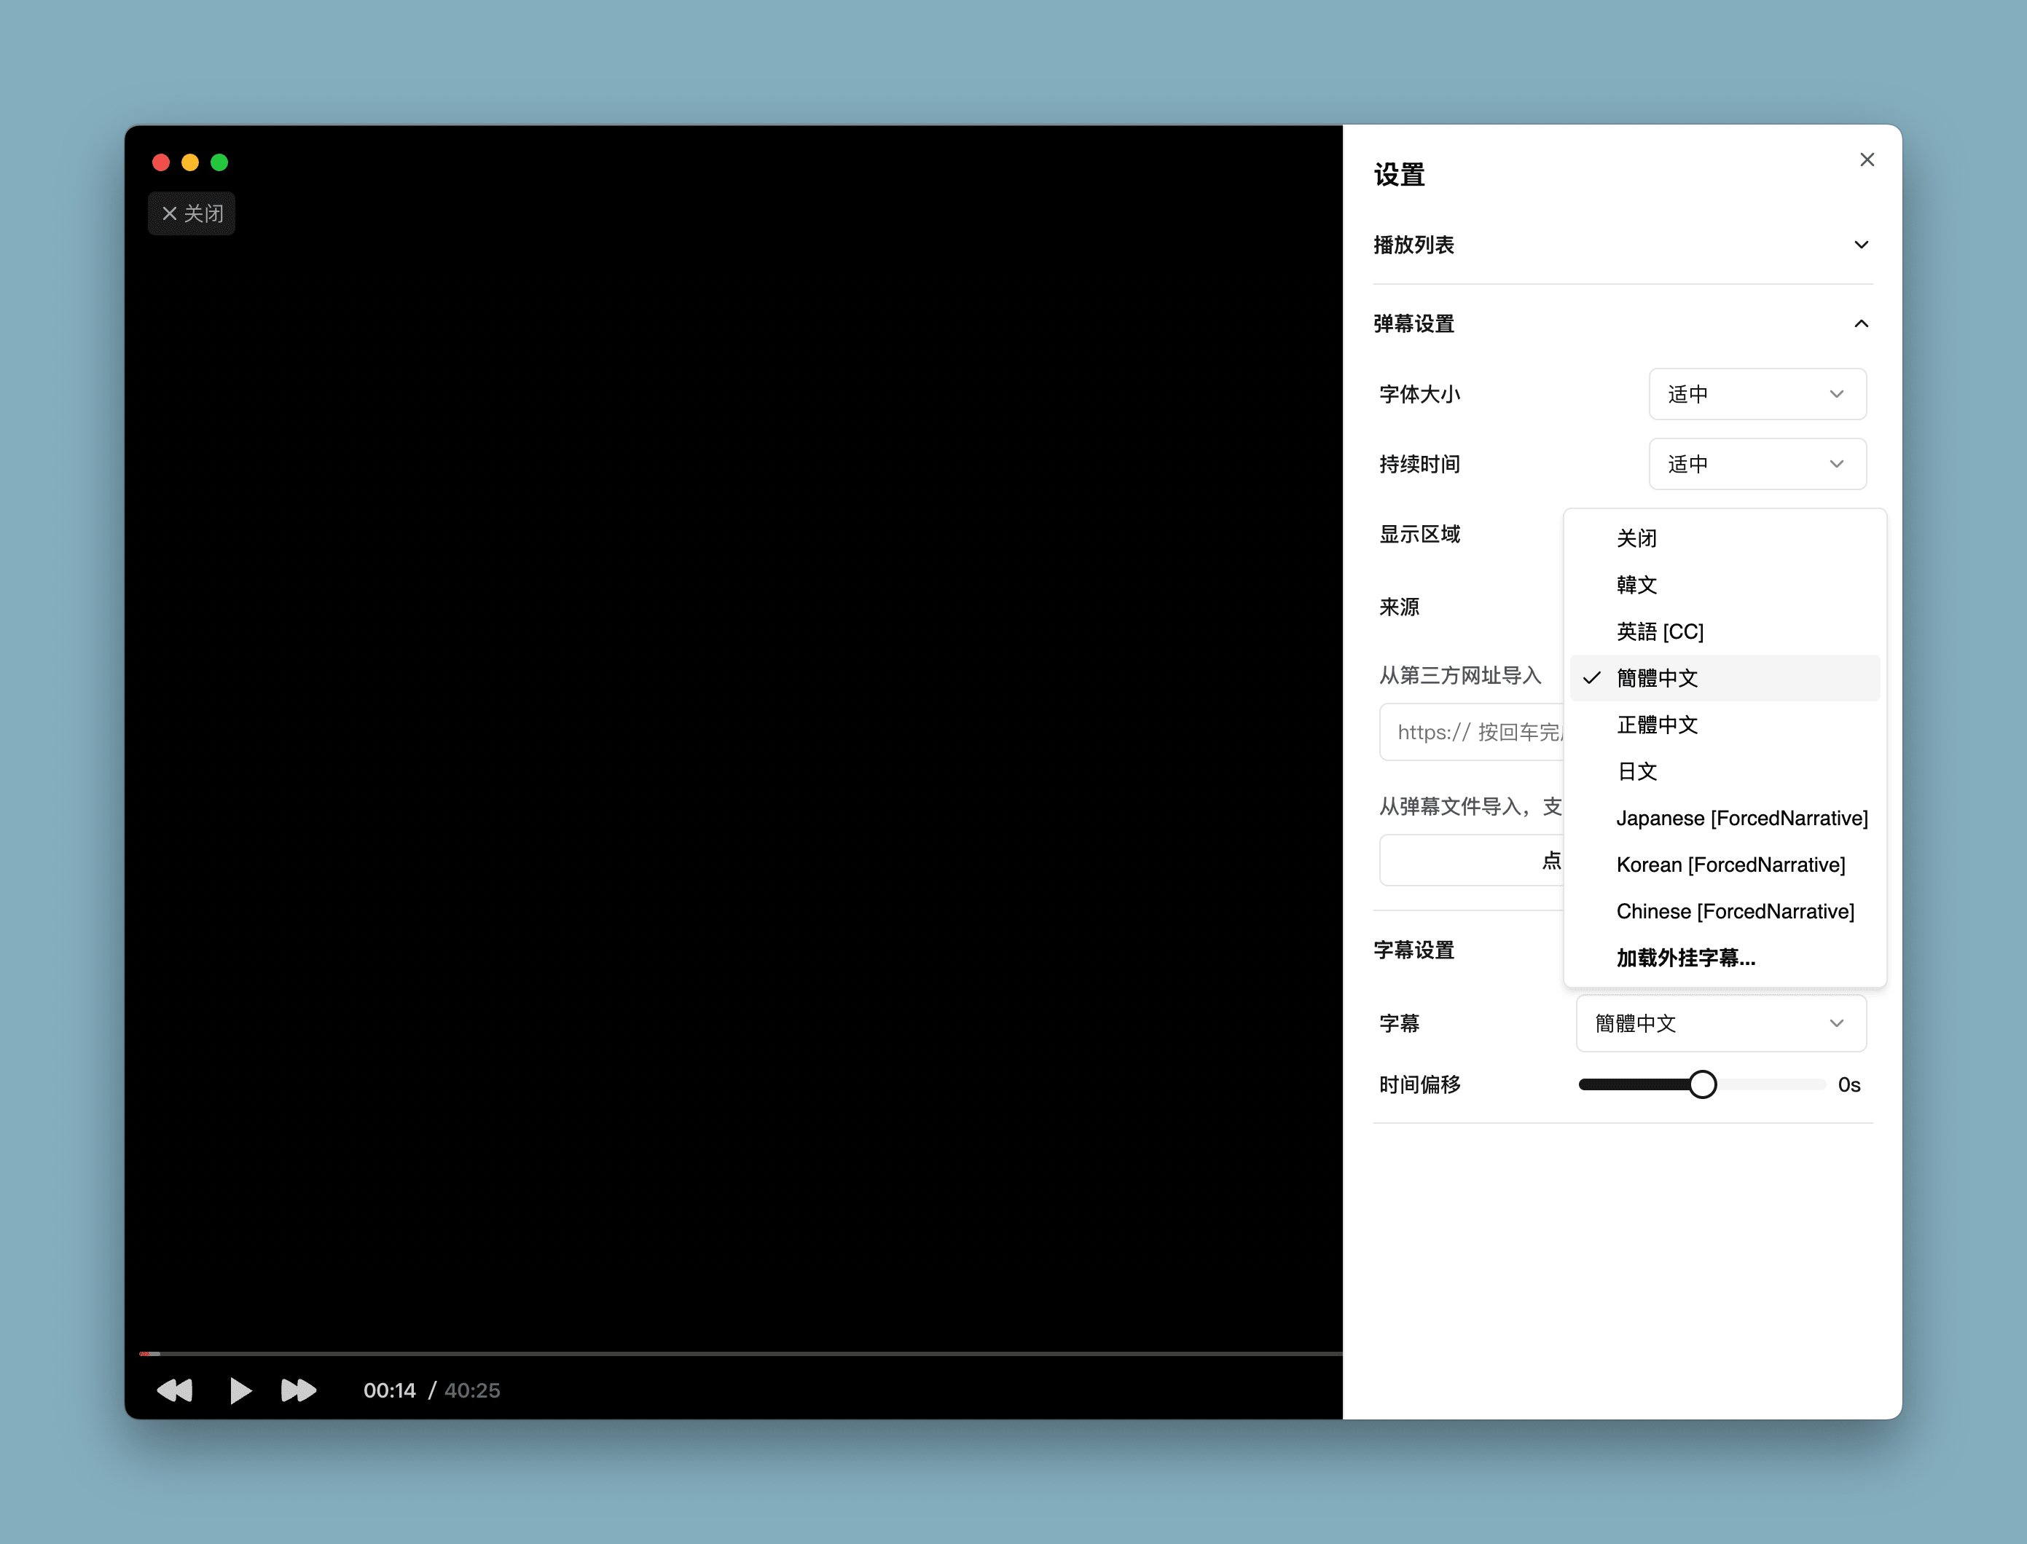Choose Japanese [ForcedNarrative] subtitle

[x=1741, y=818]
